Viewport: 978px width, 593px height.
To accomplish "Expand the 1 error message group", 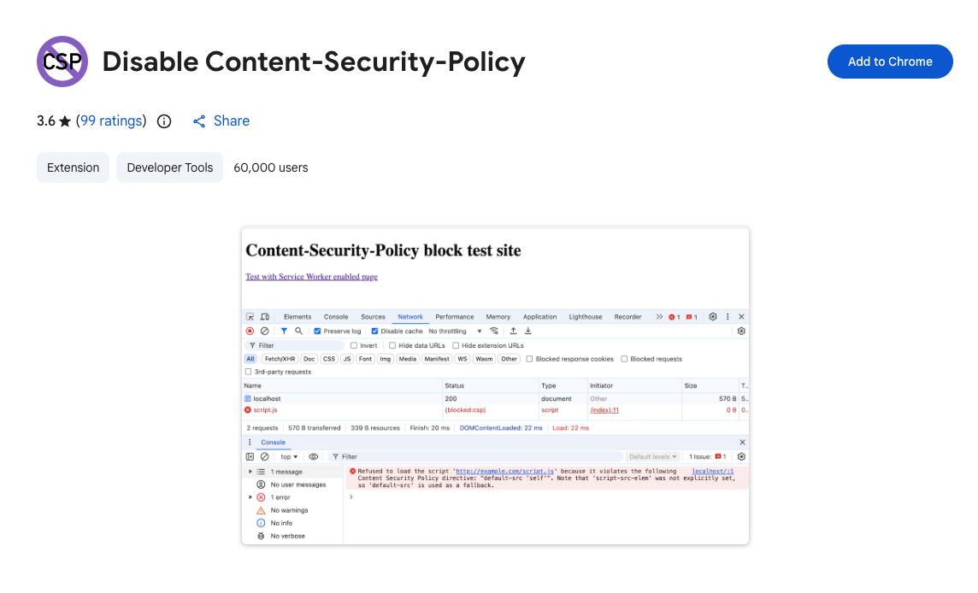I will 250,497.
